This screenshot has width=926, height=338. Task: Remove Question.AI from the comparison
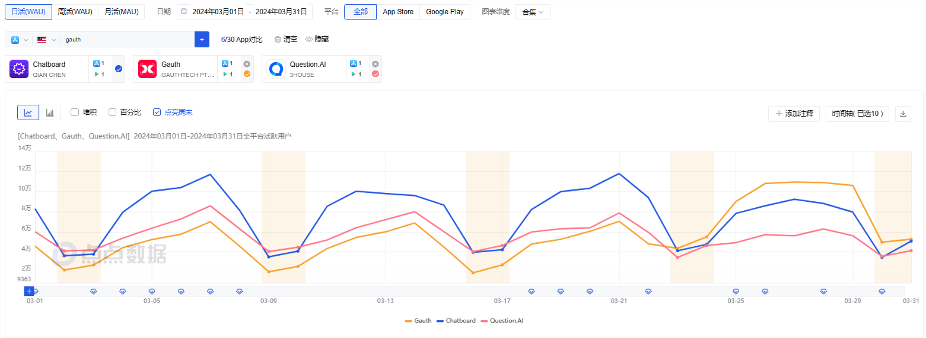click(375, 64)
